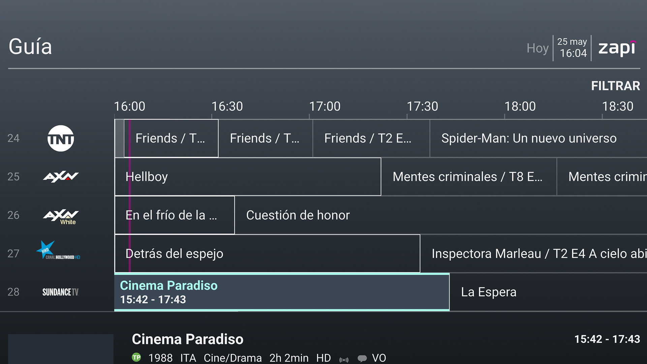Screen dimensions: 647x364
Task: Click the subtitles speech bubble icon
Action: click(362, 358)
